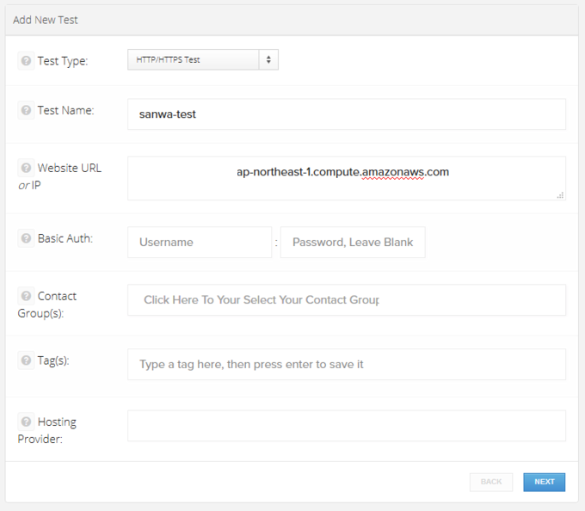Click the Website URL text area
The image size is (585, 511).
(347, 178)
